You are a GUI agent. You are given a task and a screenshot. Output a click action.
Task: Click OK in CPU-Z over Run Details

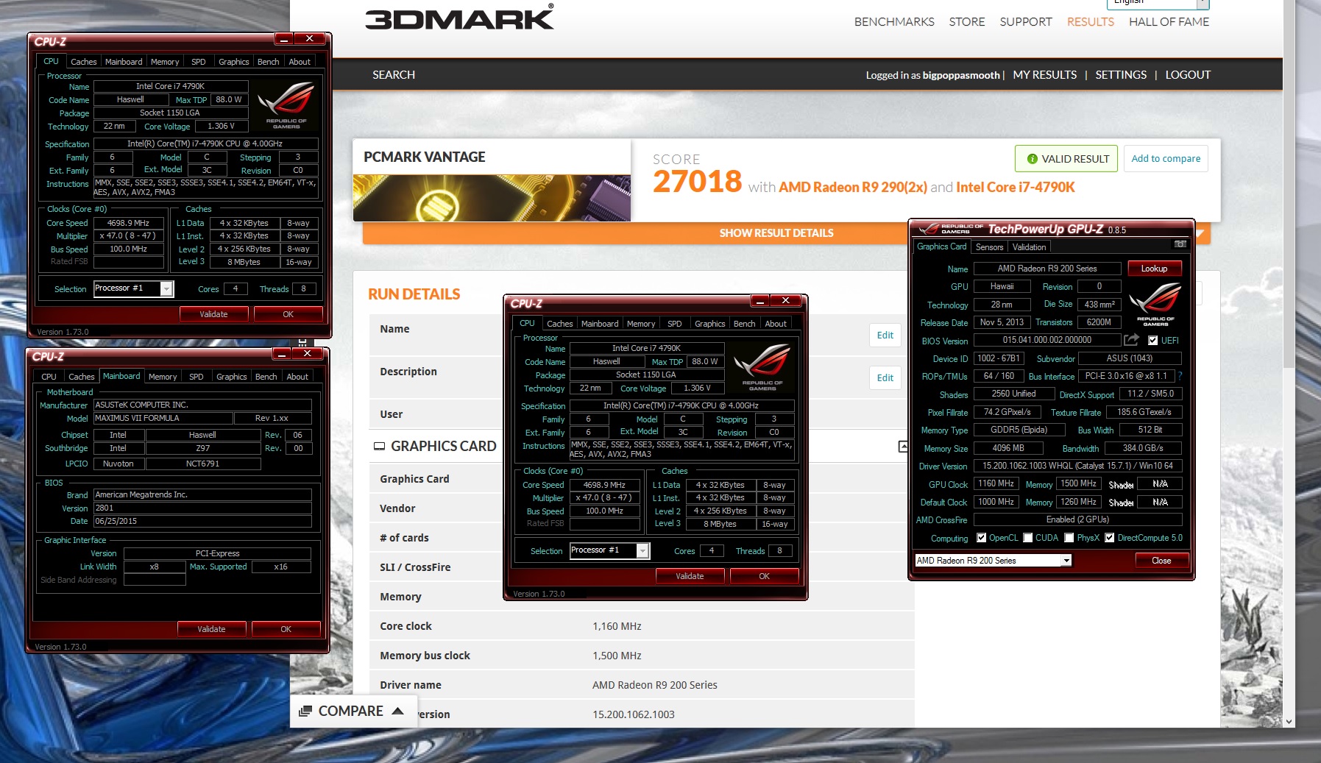click(764, 576)
